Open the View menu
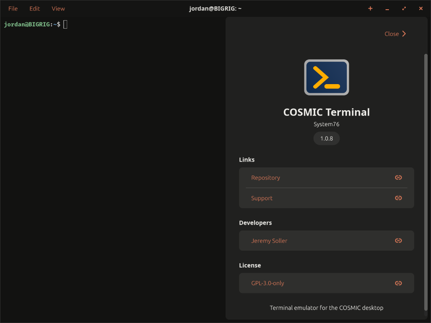The width and height of the screenshot is (431, 323). tap(58, 8)
